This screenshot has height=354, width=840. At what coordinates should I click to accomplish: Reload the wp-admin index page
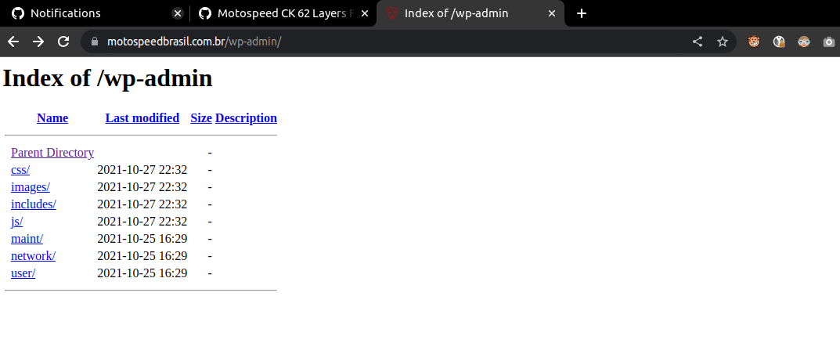pos(63,42)
